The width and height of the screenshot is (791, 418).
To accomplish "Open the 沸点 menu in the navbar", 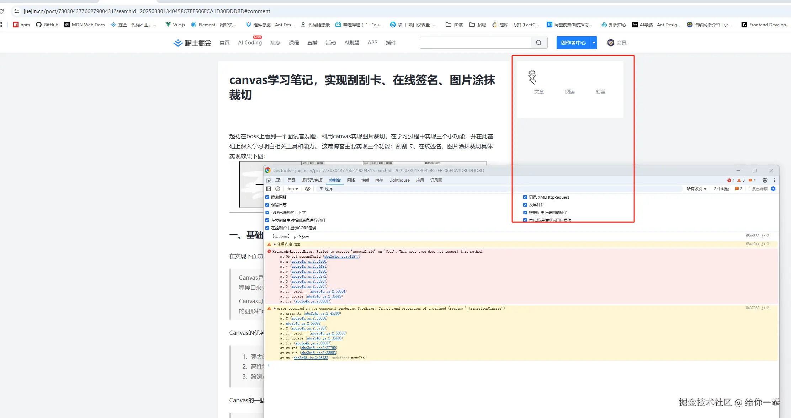I will click(x=275, y=43).
